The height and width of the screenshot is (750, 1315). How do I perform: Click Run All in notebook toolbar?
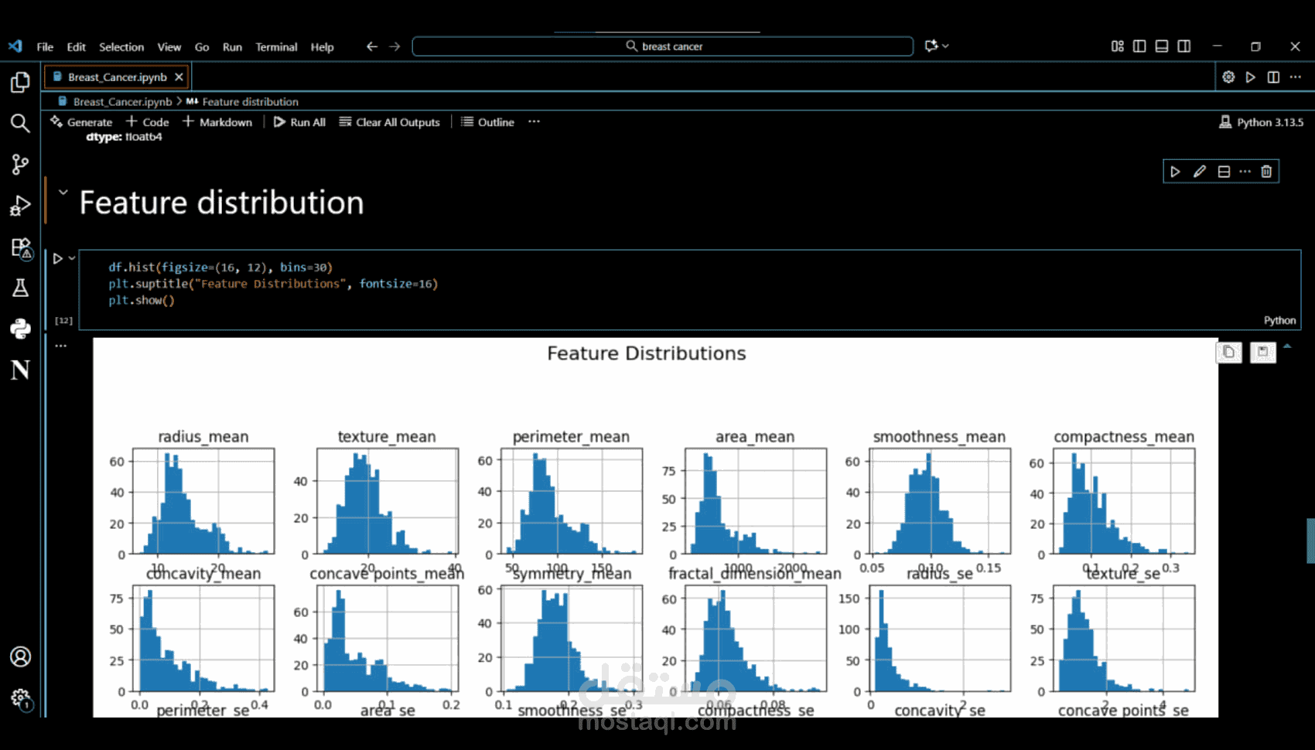(x=299, y=122)
